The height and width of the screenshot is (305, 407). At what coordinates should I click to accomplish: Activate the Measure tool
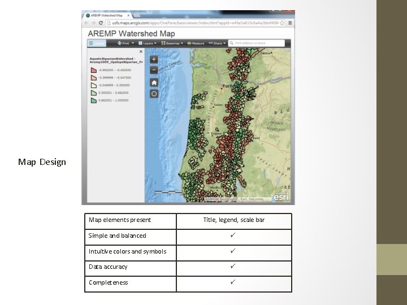click(196, 43)
